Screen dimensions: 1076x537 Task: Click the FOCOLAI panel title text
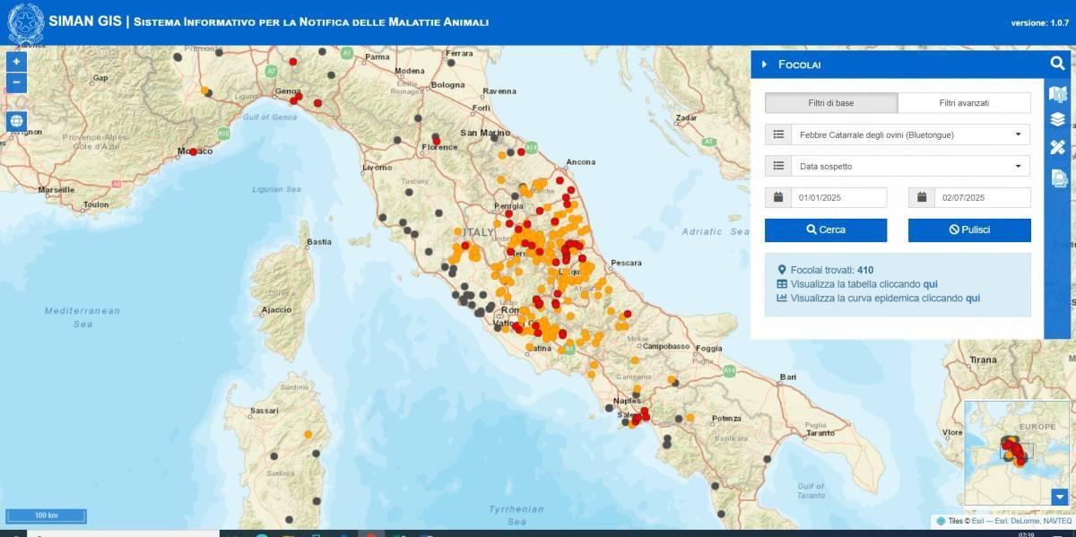pyautogui.click(x=800, y=65)
